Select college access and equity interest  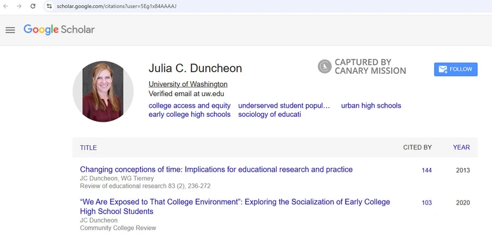[x=189, y=106]
